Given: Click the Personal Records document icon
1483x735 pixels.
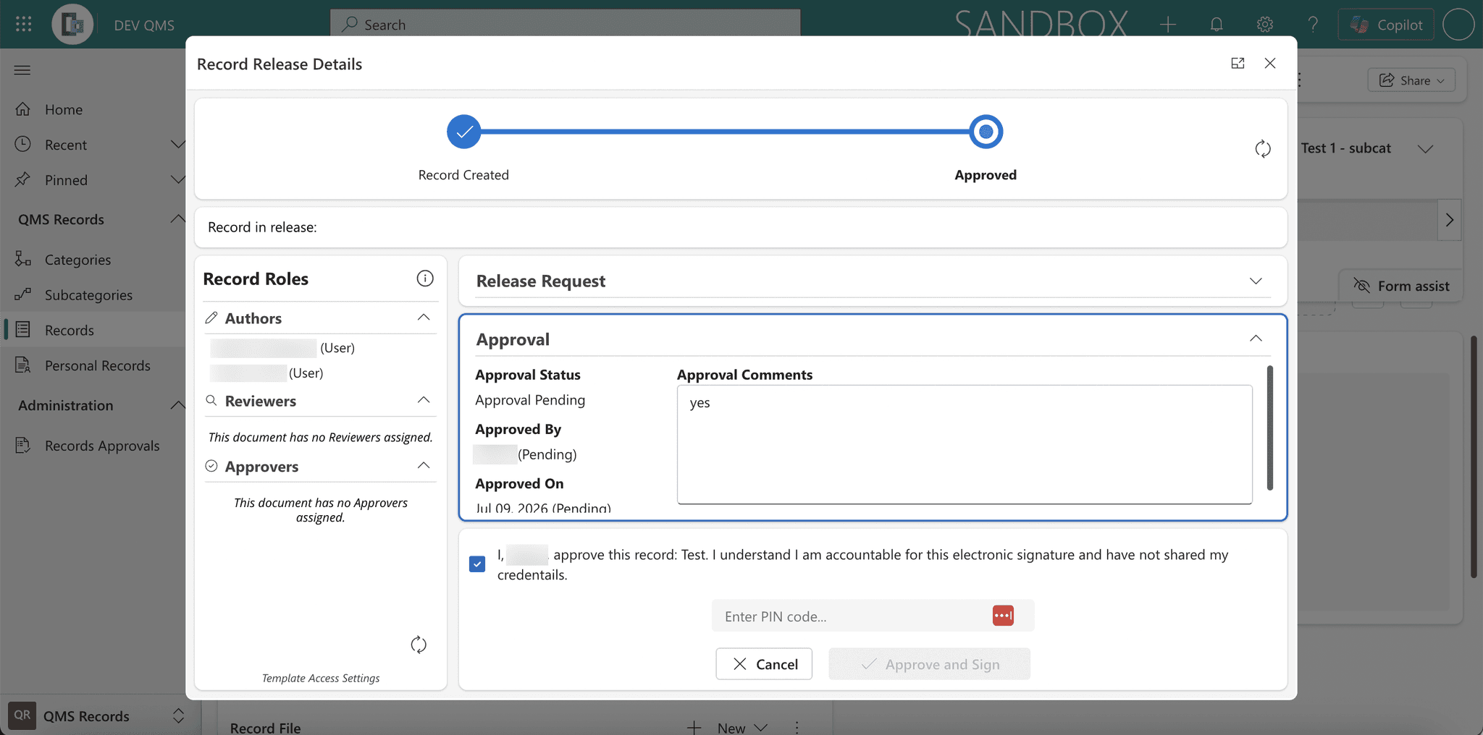Looking at the screenshot, I should [x=23, y=365].
